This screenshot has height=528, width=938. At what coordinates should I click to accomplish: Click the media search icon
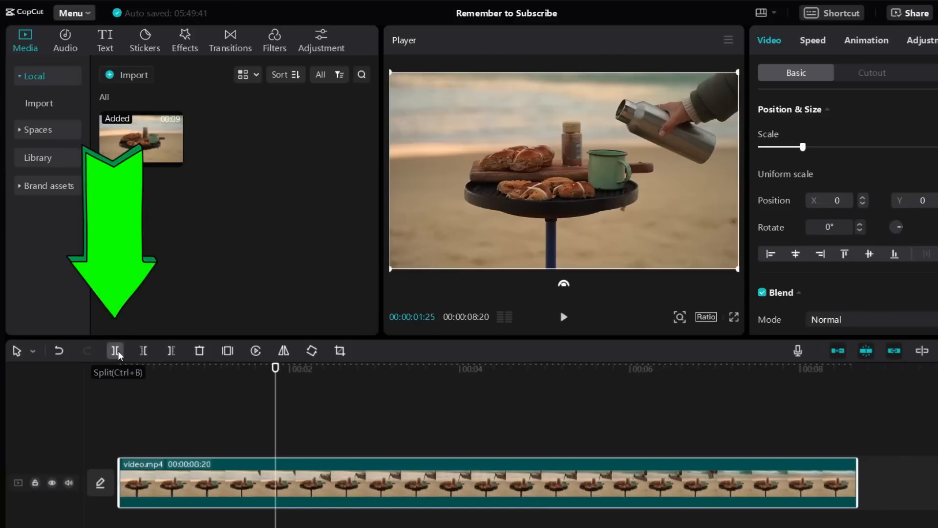coord(362,75)
